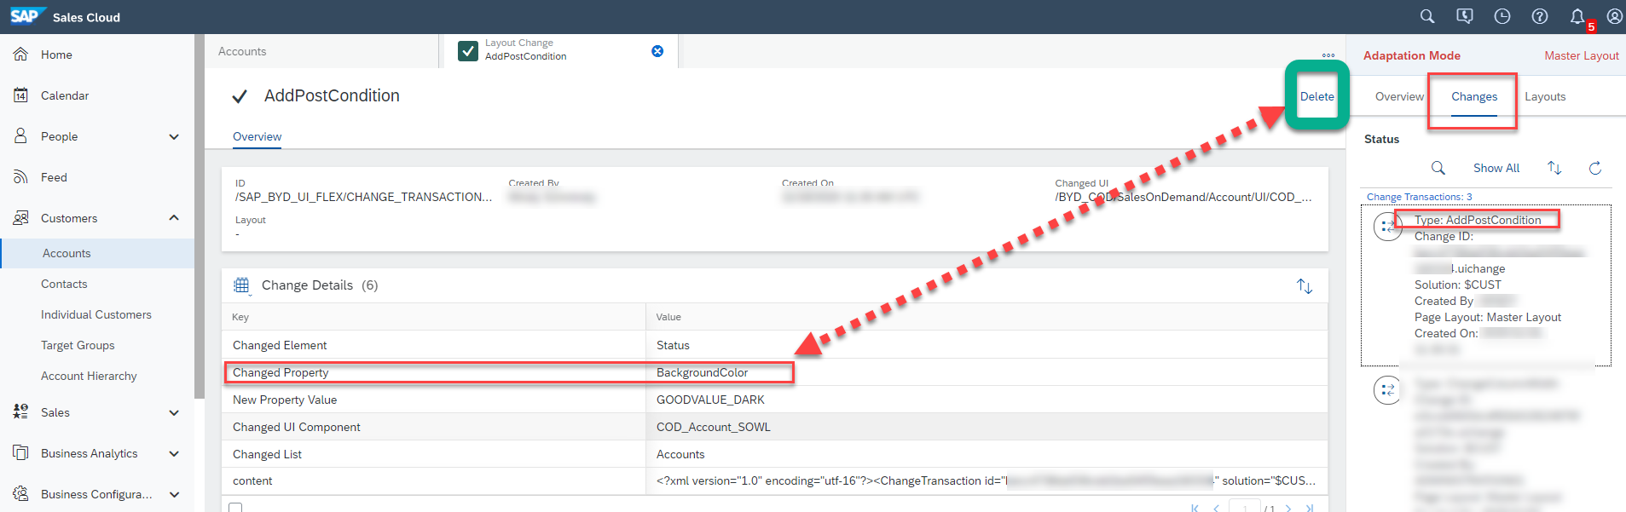Click the 'COD_Account_SOWL' value cell
The height and width of the screenshot is (512, 1626).
[x=987, y=427]
